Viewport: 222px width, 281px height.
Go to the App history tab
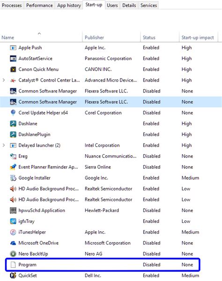(69, 5)
